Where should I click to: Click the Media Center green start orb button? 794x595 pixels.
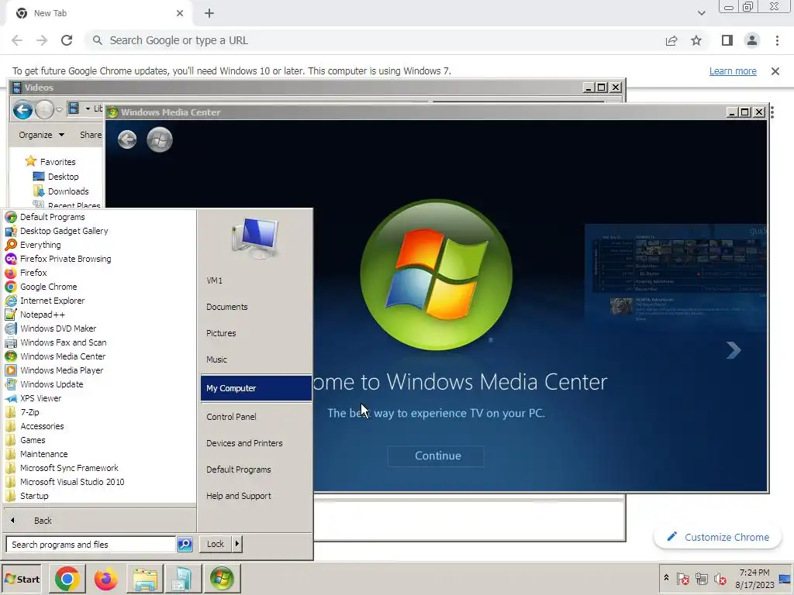(160, 139)
